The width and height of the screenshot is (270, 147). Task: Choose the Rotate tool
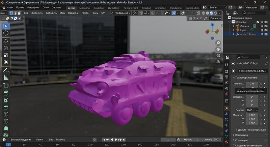[x=6, y=48]
